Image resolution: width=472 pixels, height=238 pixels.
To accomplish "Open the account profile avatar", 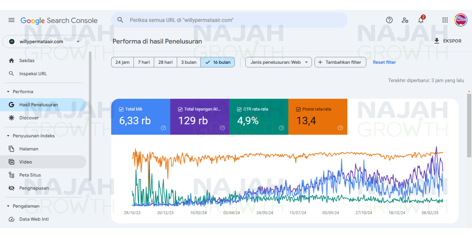I will pos(461,20).
